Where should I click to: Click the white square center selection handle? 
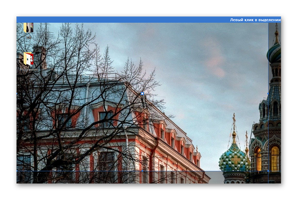tap(142, 94)
